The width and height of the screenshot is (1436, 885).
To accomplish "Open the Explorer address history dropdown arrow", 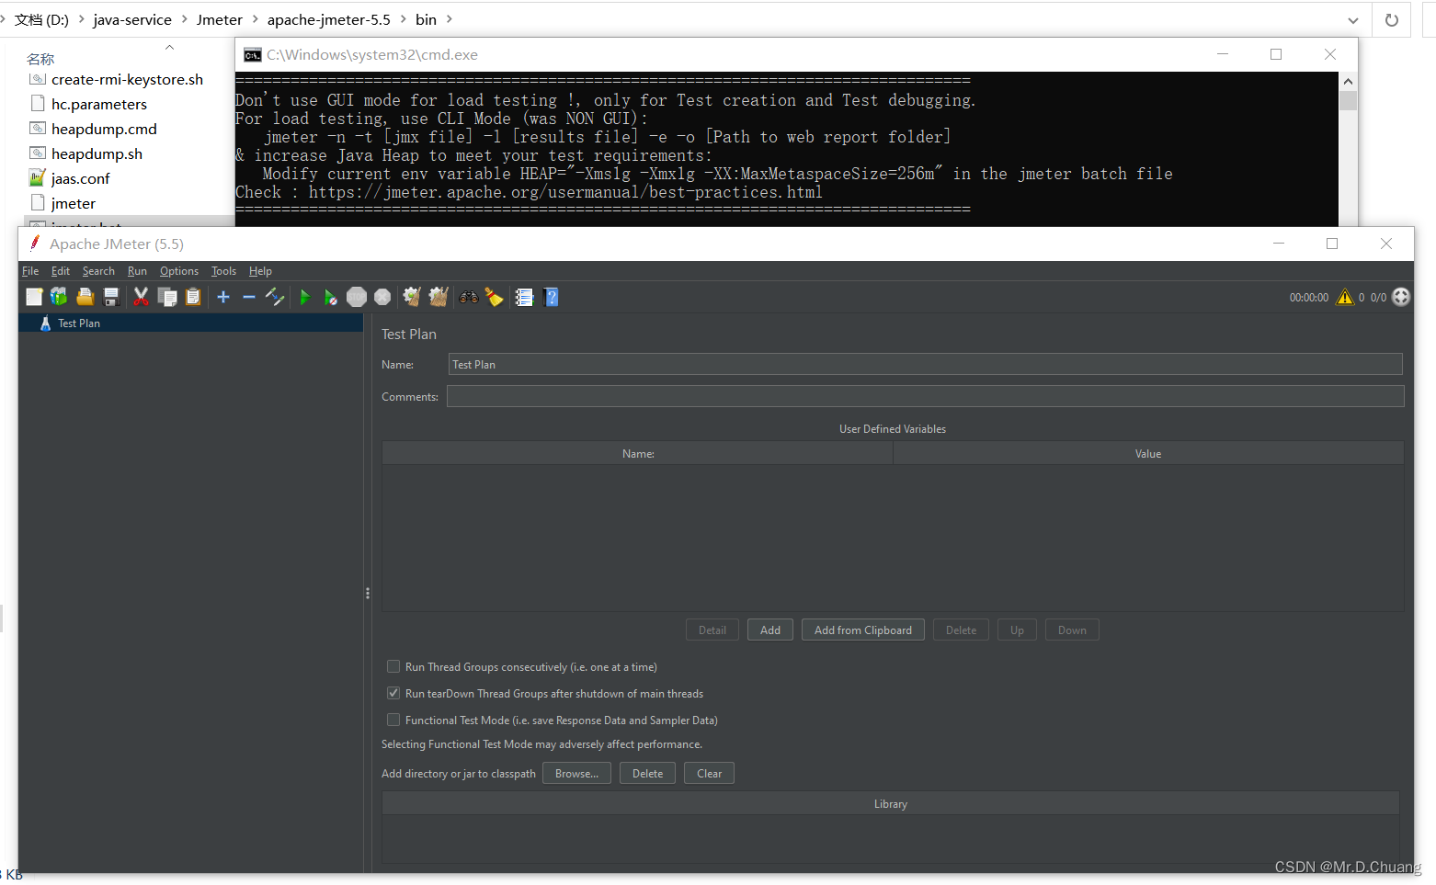I will tap(1353, 20).
